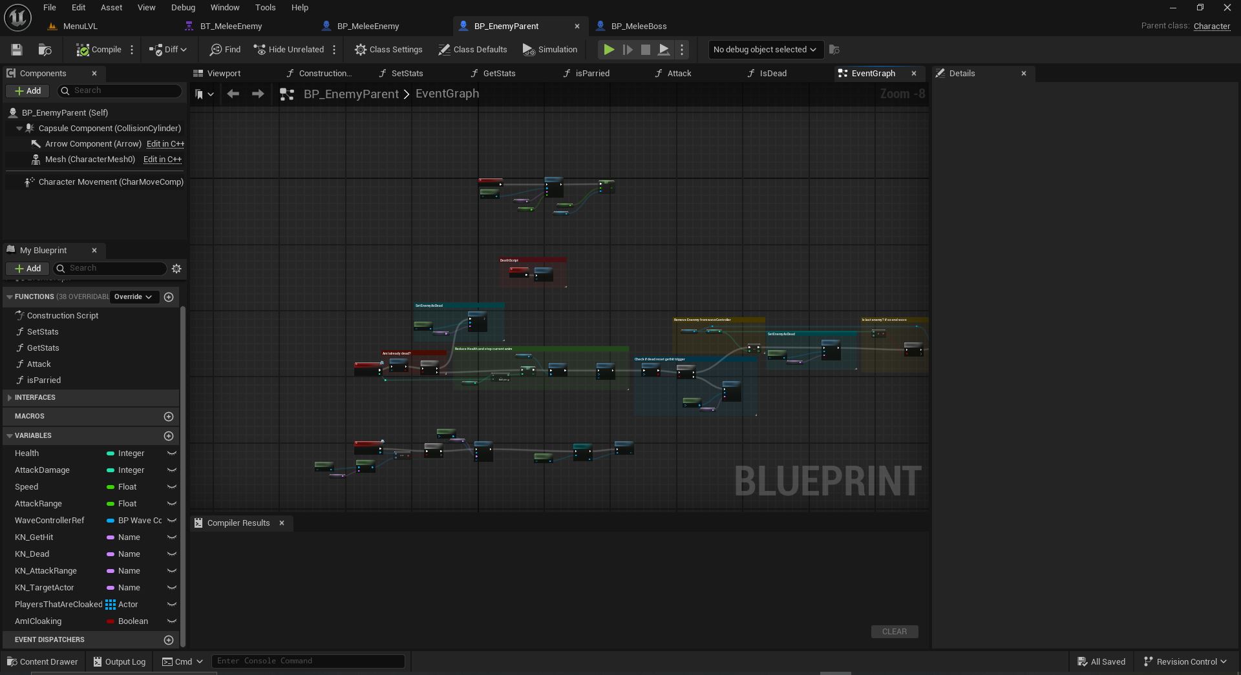Open Class Defaults
The height and width of the screenshot is (675, 1241).
pyautogui.click(x=472, y=50)
